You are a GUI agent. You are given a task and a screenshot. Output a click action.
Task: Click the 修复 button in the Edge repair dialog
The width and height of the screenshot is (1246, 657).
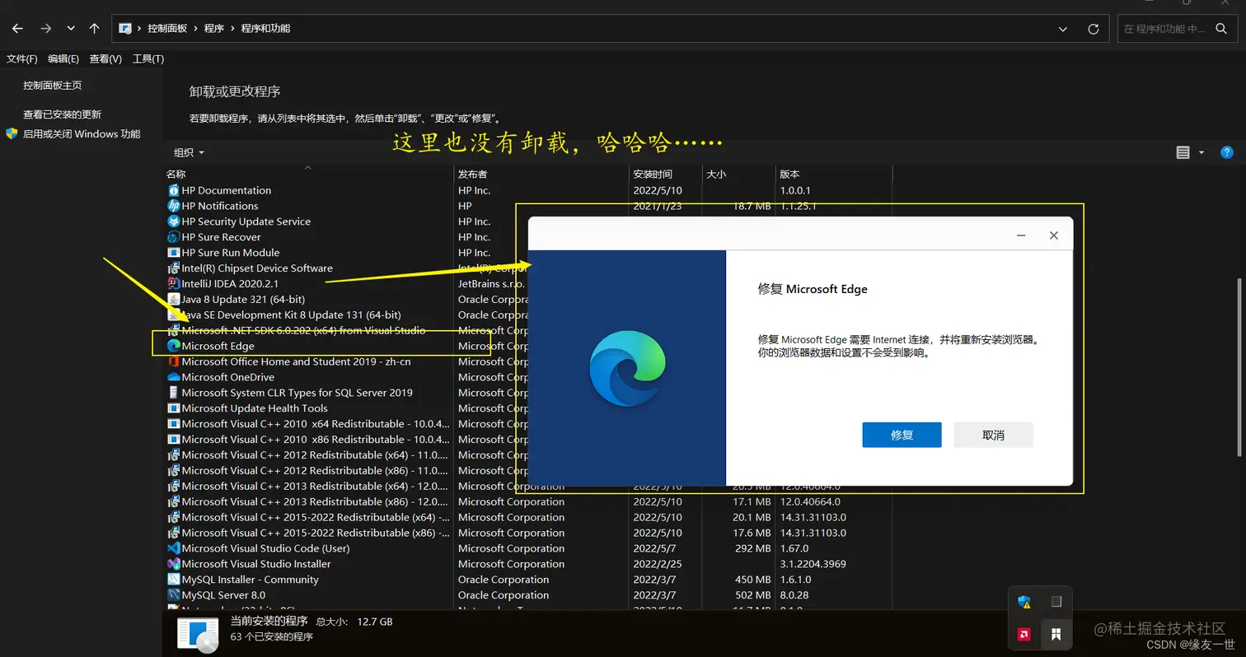click(x=902, y=435)
